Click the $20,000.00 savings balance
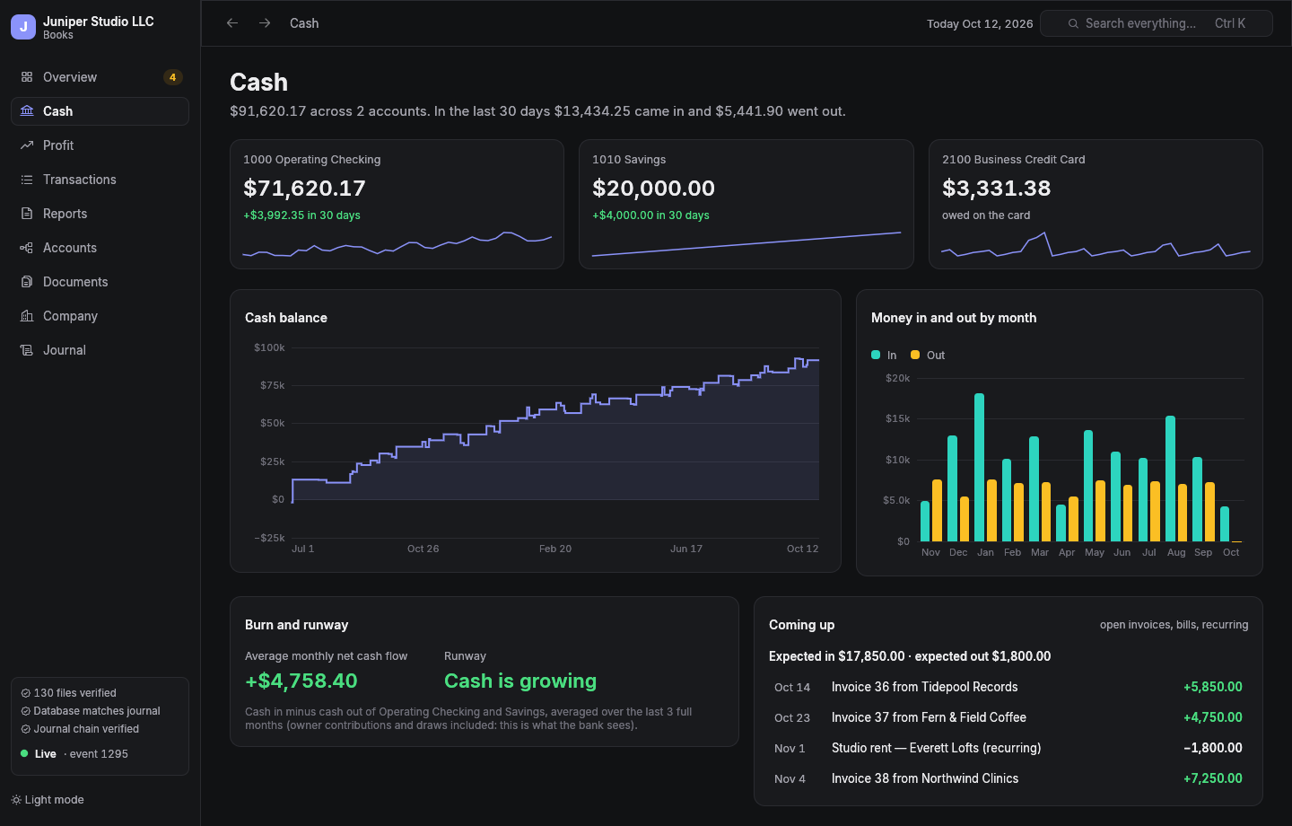Viewport: 1292px width, 826px height. pos(654,189)
